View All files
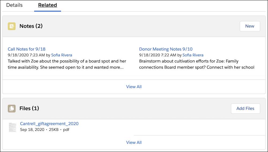The image size is (268, 152). [134, 142]
